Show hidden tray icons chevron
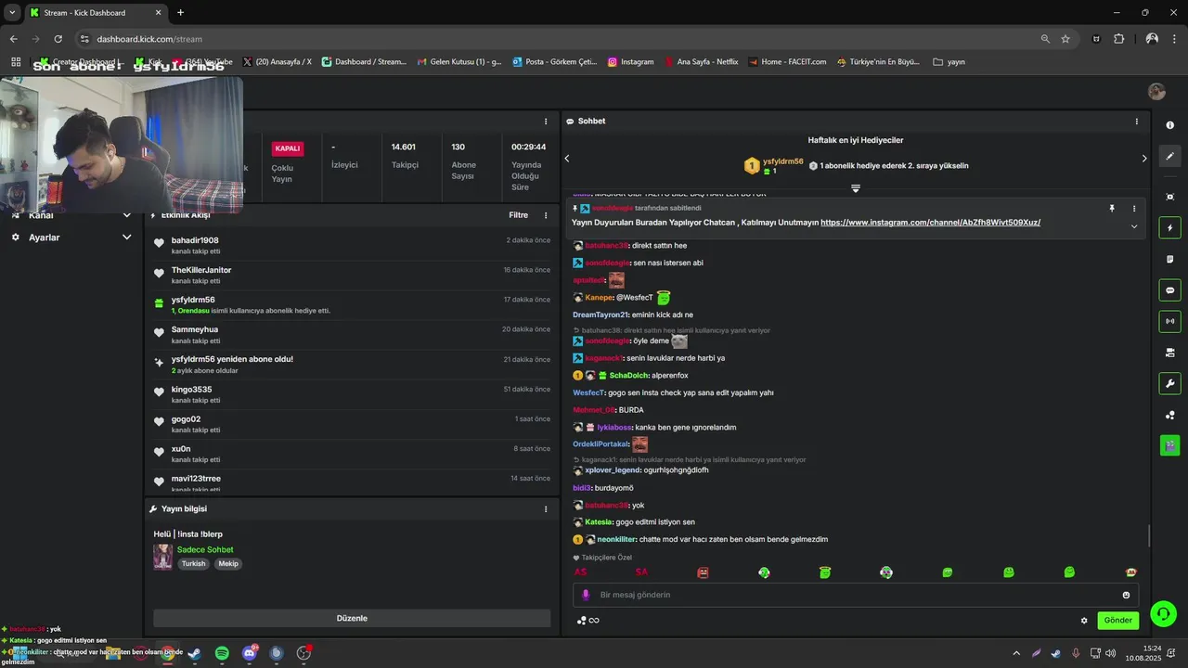 pos(1016,653)
